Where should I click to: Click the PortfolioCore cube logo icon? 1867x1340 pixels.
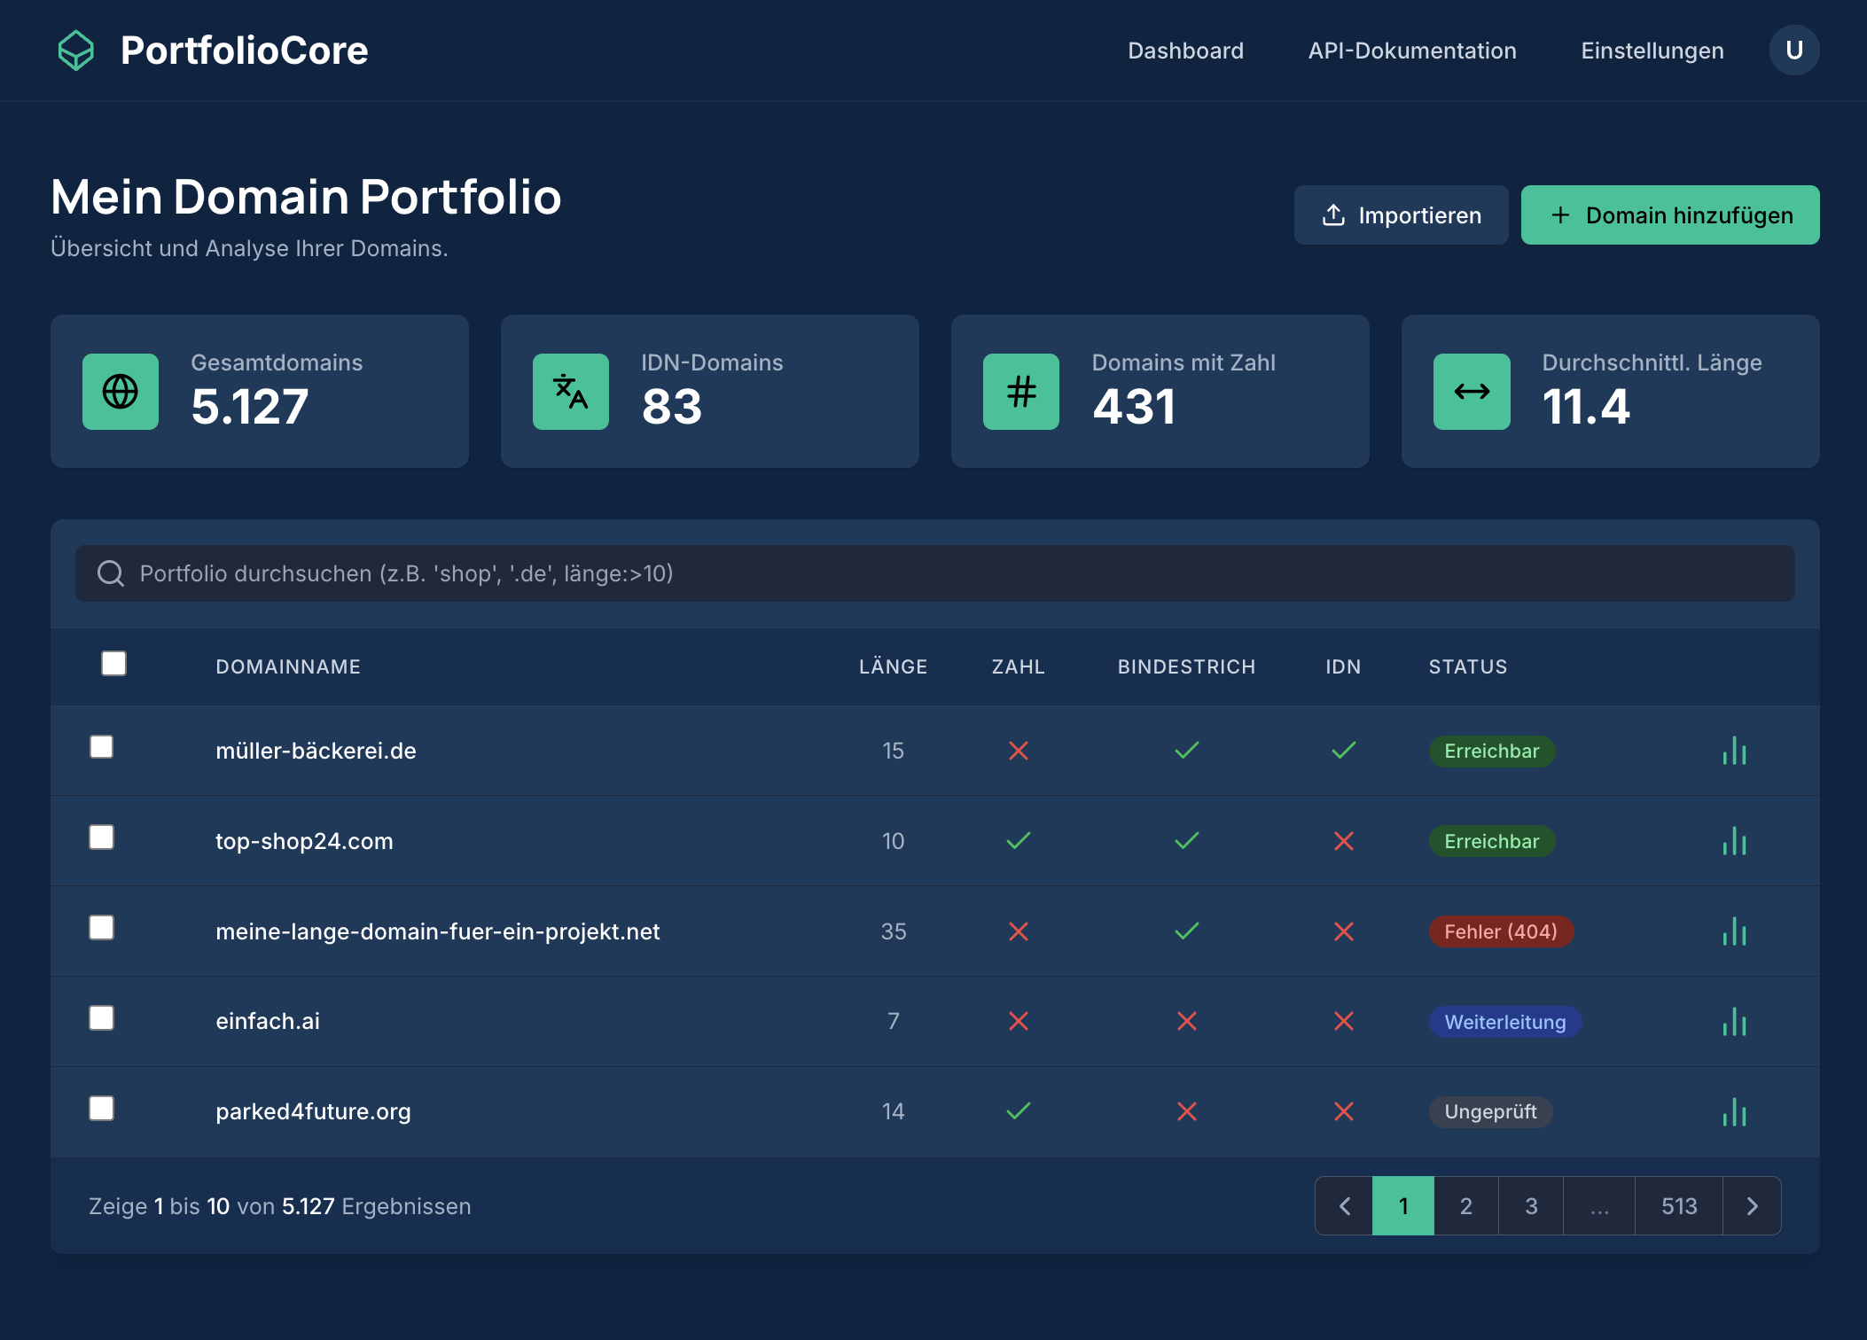coord(76,51)
